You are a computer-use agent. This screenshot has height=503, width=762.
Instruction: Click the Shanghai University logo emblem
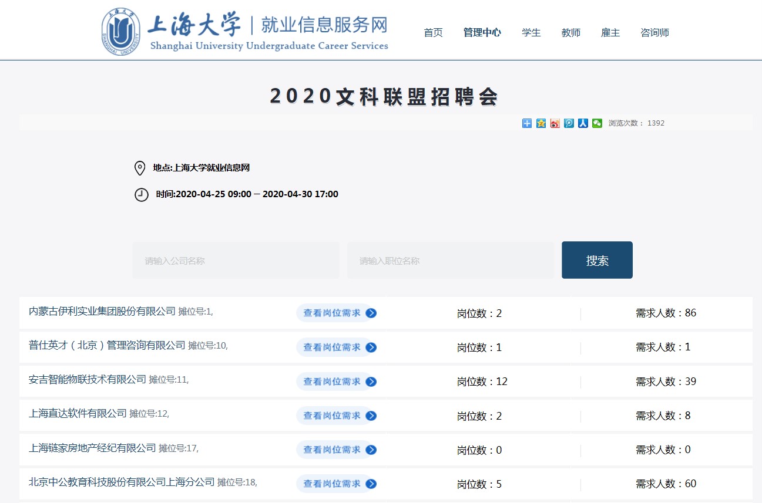click(121, 32)
